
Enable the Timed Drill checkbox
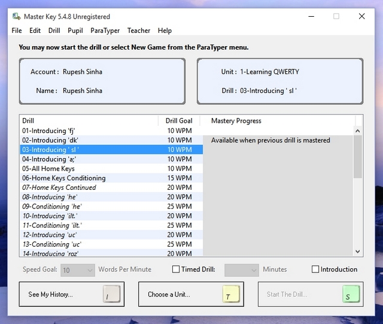coord(176,270)
